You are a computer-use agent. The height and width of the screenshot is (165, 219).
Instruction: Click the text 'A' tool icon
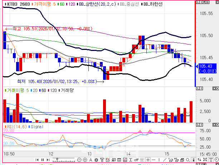pos(91,160)
